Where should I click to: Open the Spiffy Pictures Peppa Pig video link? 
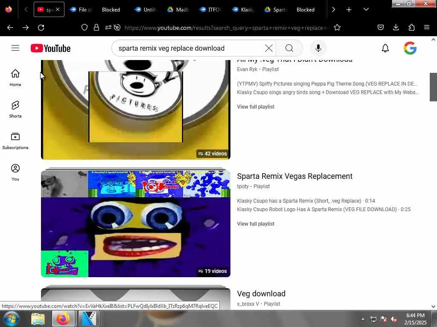tap(327, 84)
